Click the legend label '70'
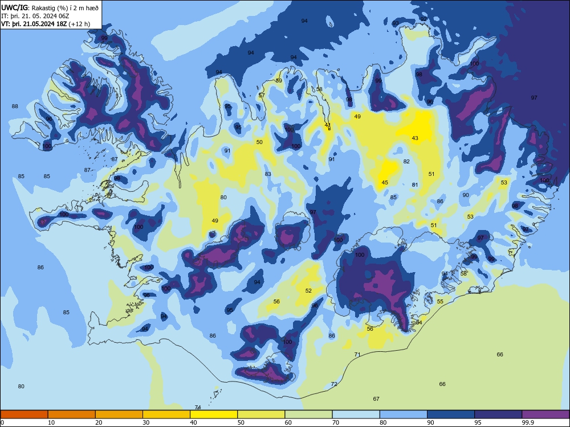This screenshot has width=570, height=427. (336, 422)
